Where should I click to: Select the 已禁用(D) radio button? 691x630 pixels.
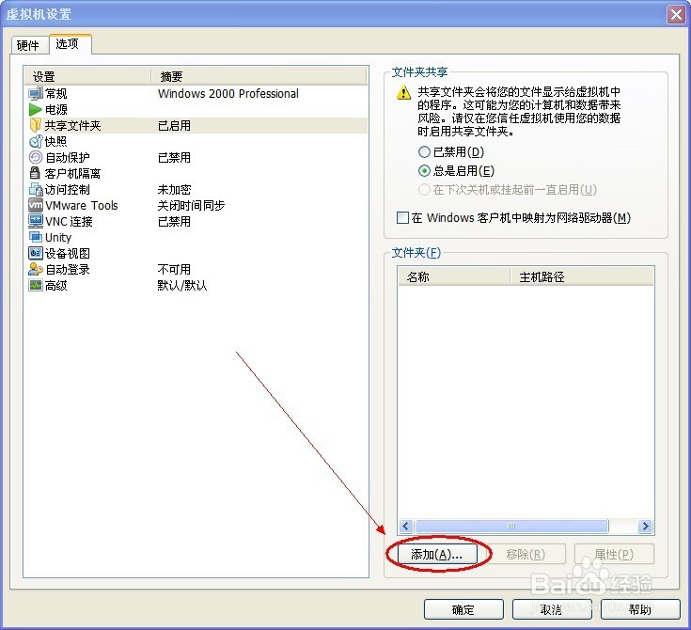click(x=424, y=152)
